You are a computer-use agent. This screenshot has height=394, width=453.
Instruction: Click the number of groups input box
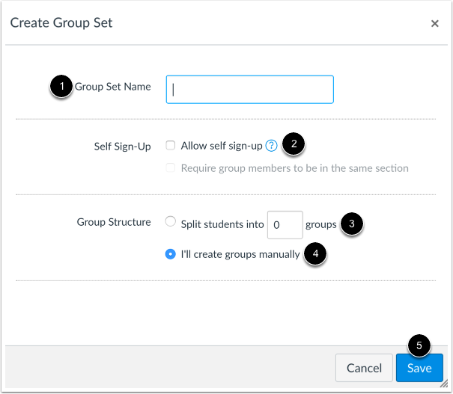[x=285, y=225]
